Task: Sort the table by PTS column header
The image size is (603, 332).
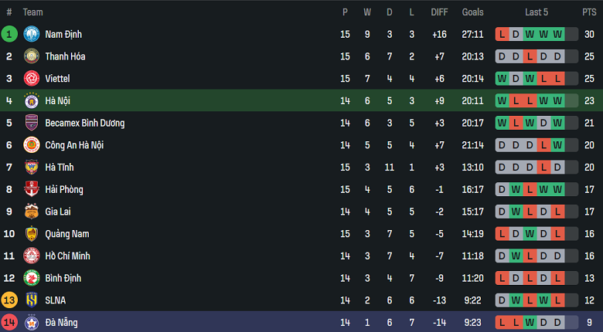Action: point(589,12)
